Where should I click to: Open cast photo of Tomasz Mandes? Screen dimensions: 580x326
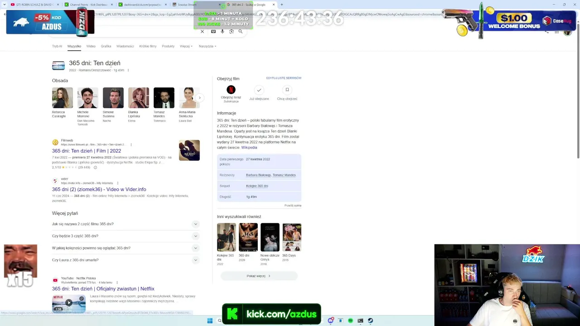[x=164, y=98]
